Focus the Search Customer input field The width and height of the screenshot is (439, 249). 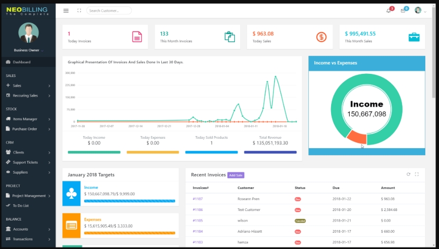point(109,11)
